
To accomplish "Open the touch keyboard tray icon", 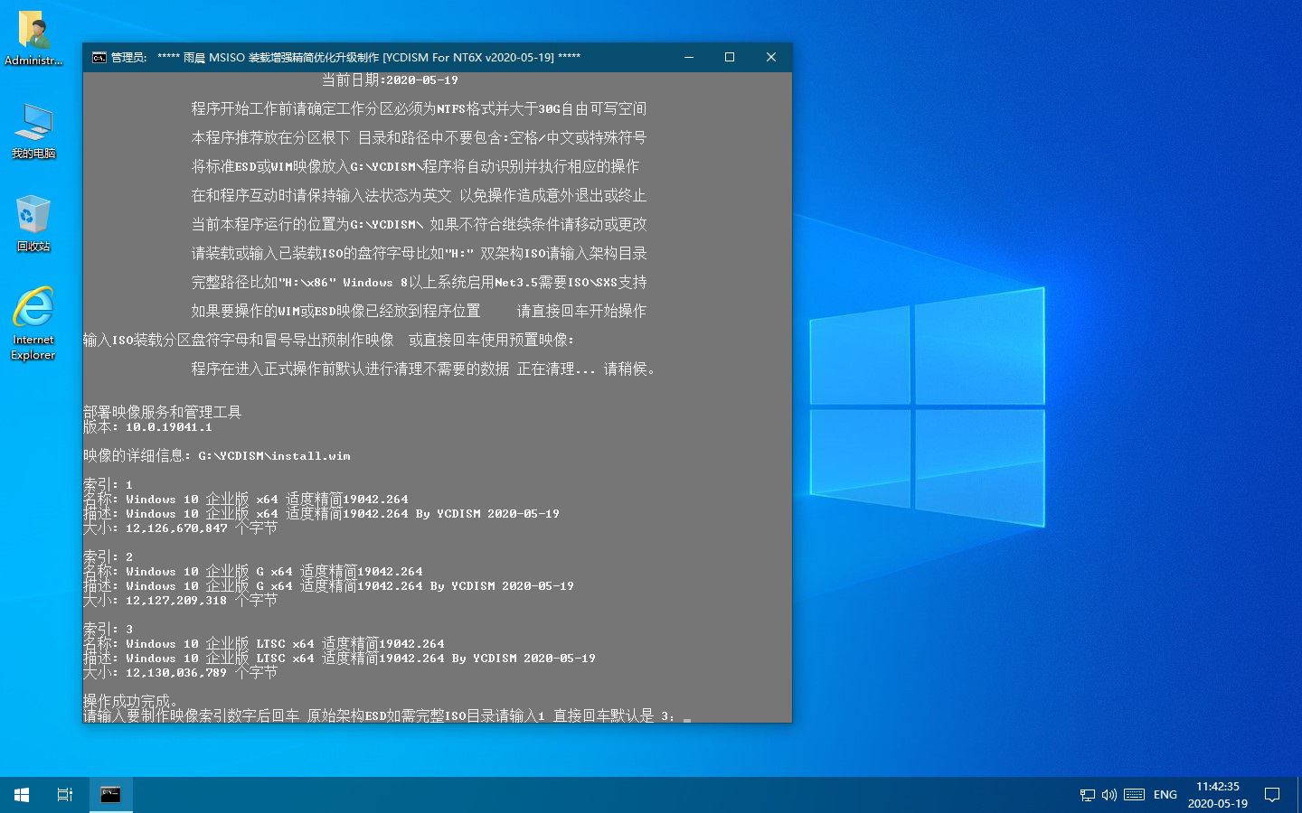I will coord(1135,795).
